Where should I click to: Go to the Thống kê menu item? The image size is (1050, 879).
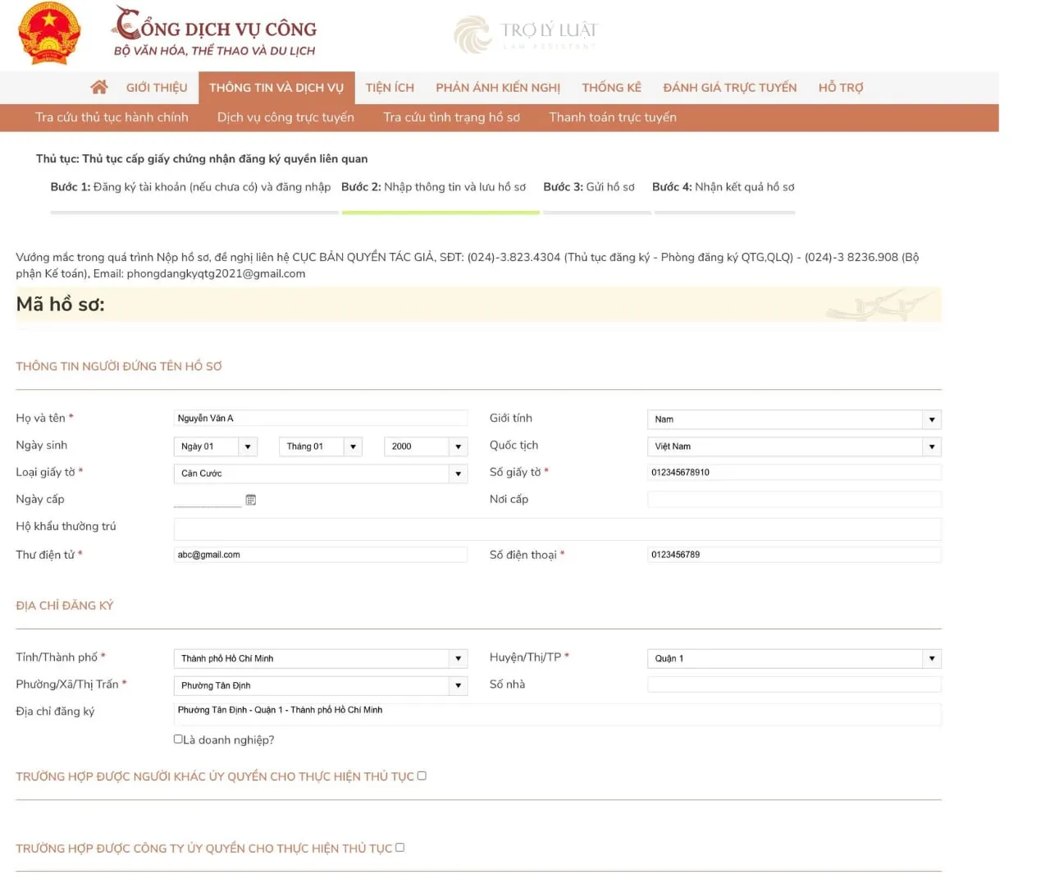click(x=611, y=88)
